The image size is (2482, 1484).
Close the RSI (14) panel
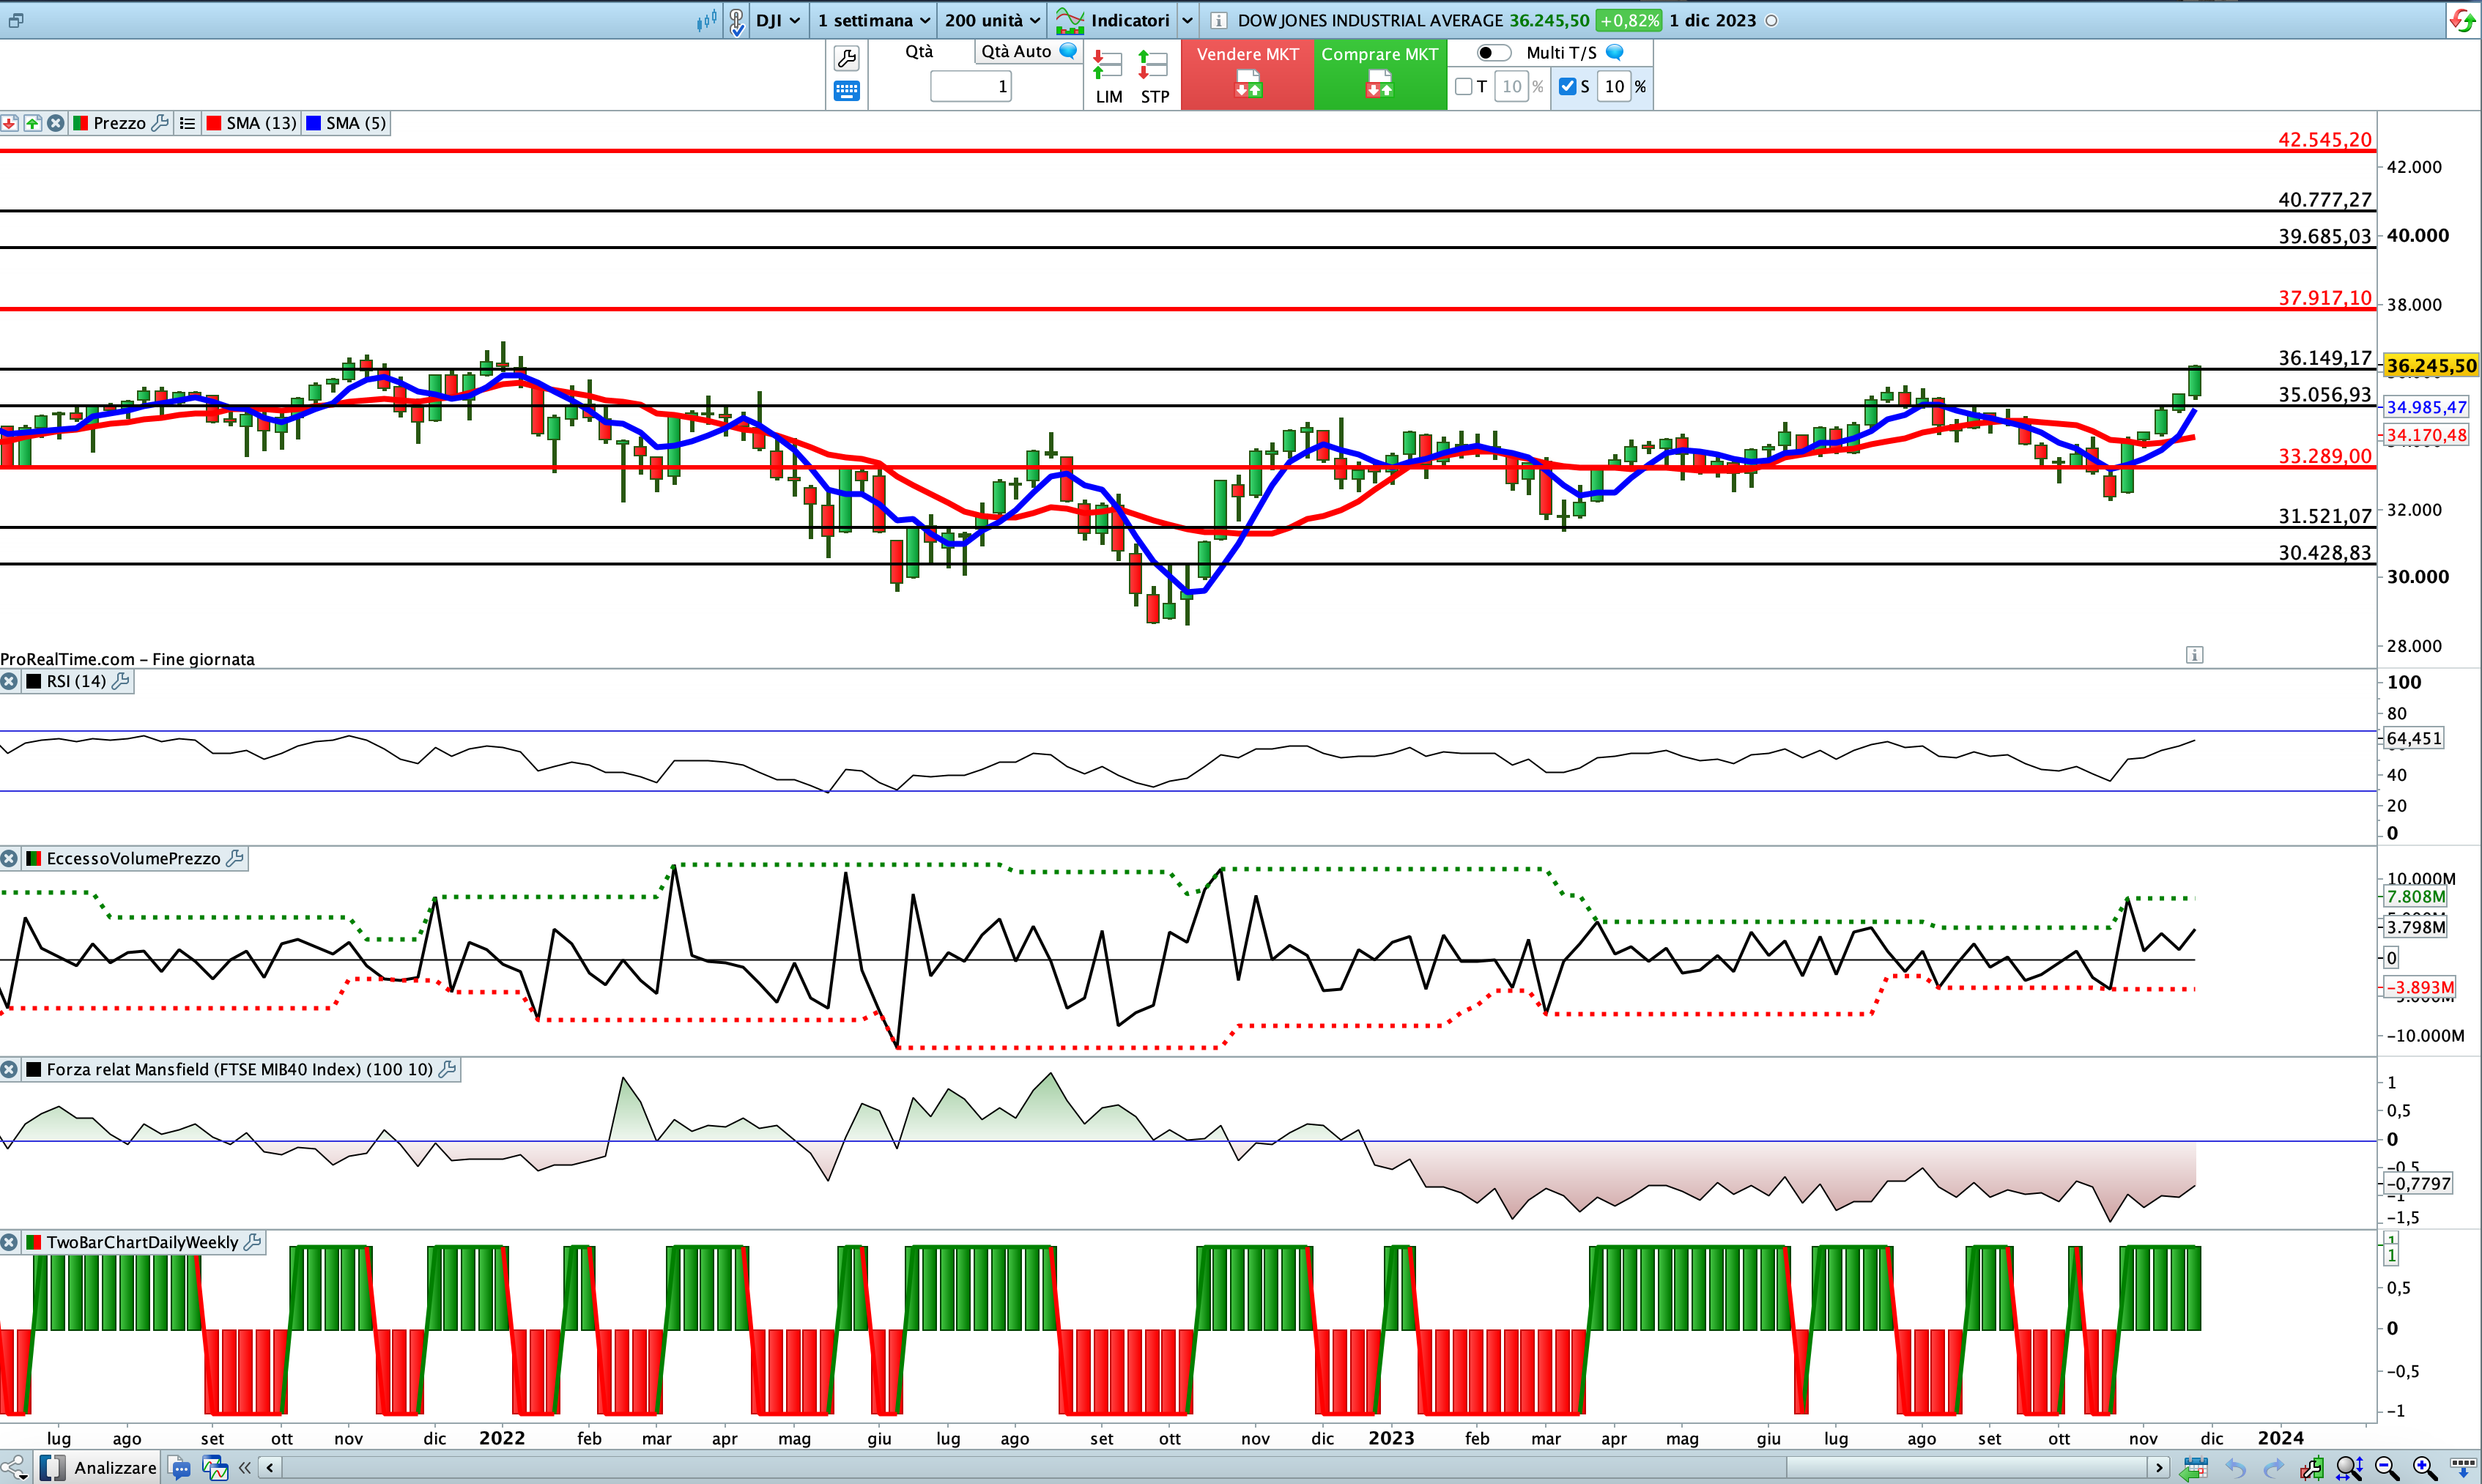pyautogui.click(x=9, y=681)
